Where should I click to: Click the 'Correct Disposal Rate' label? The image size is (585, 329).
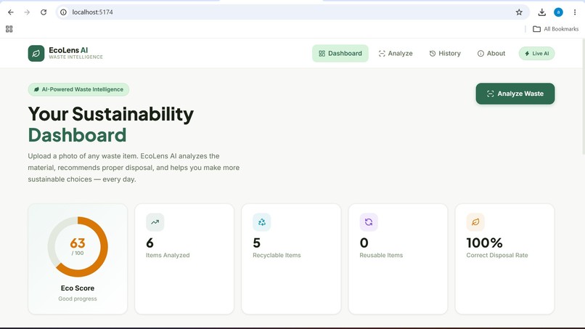(x=497, y=256)
